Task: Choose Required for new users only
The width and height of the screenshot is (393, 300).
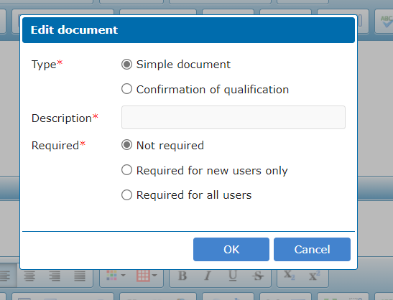Action: 126,170
